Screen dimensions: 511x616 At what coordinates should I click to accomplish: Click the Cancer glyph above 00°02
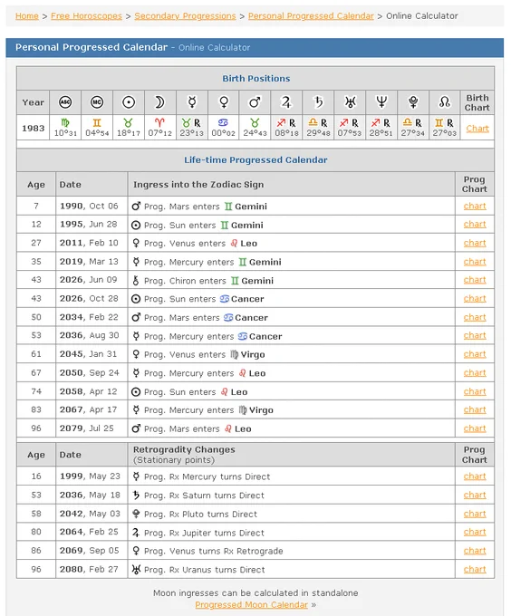(x=224, y=123)
